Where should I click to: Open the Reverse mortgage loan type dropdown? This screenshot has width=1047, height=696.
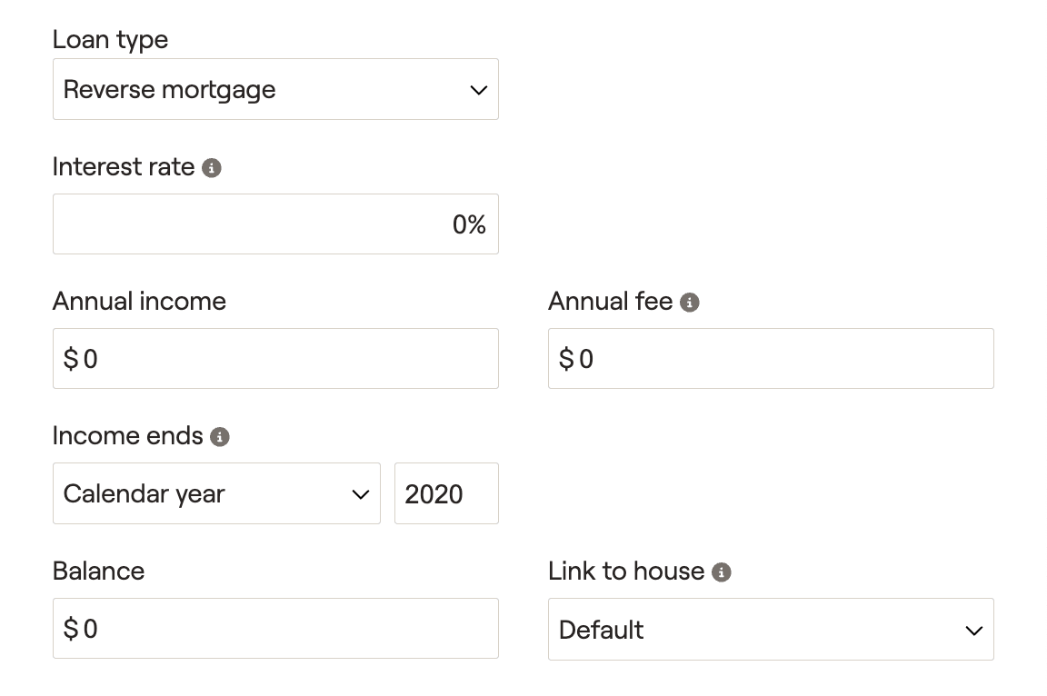275,89
